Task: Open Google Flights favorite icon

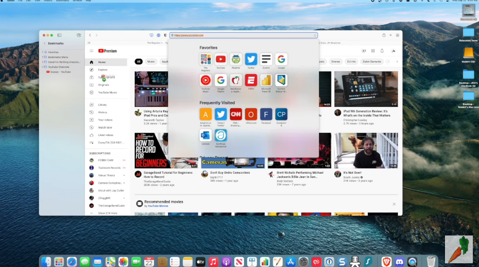Action: click(x=221, y=80)
